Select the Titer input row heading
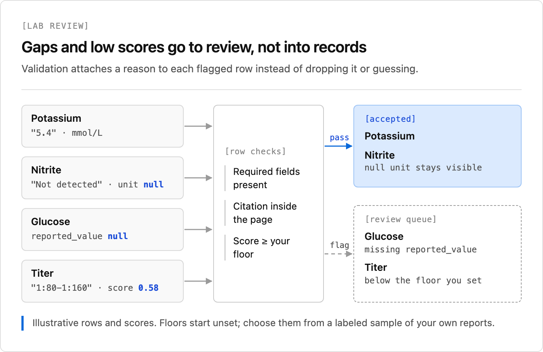543x352 pixels. [x=42, y=273]
